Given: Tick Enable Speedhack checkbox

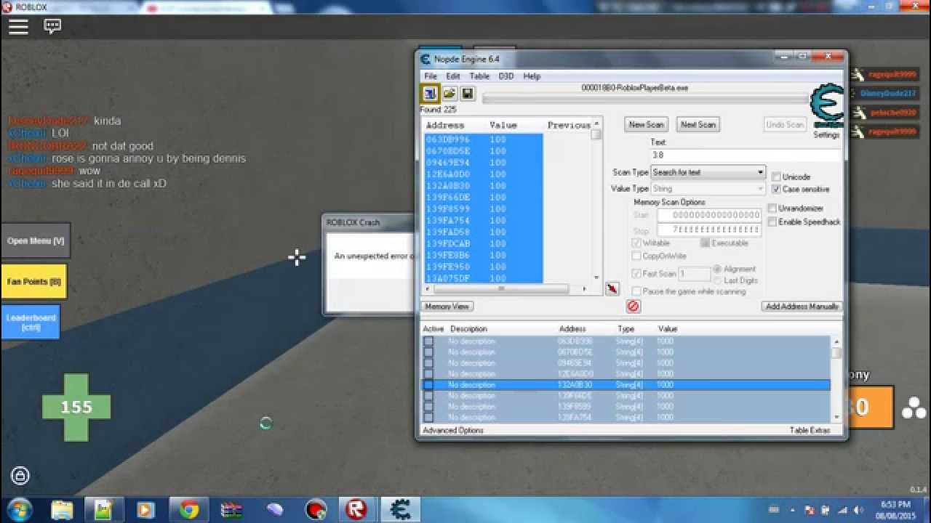Looking at the screenshot, I should [x=772, y=222].
